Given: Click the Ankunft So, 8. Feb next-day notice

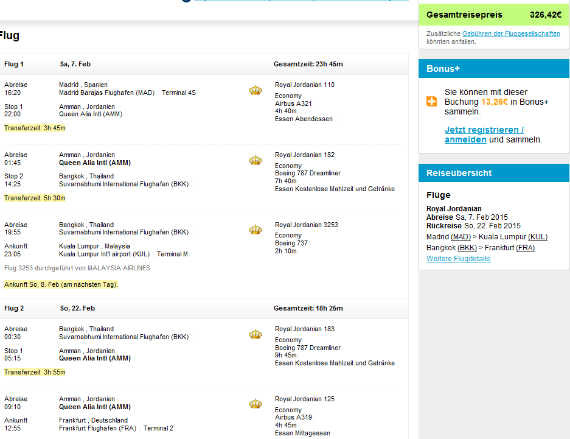Looking at the screenshot, I should click(61, 284).
